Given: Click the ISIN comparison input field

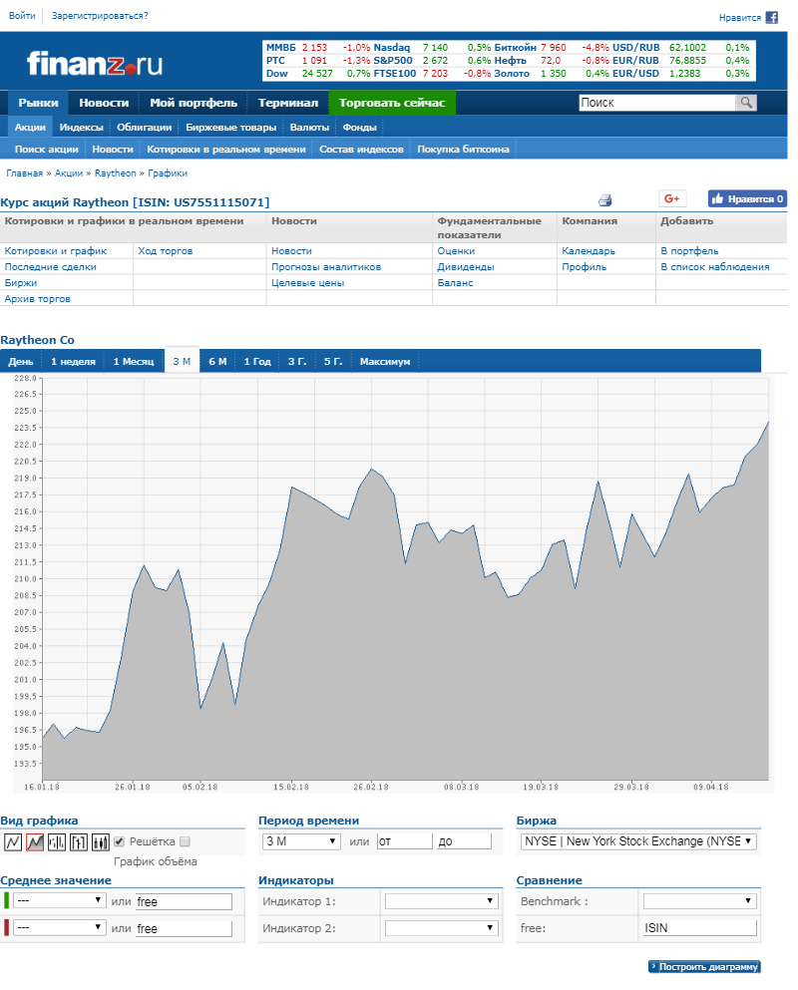Looking at the screenshot, I should [x=699, y=927].
